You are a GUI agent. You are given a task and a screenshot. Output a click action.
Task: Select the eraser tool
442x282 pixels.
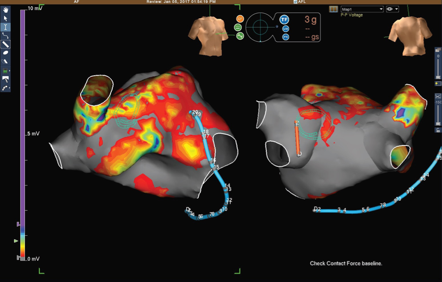tap(5, 61)
